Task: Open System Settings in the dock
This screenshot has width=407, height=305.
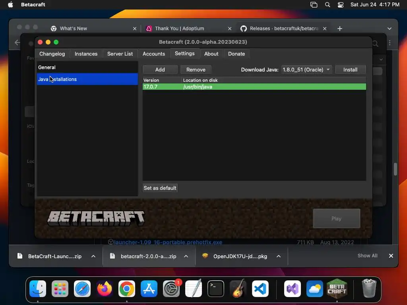Action: pos(171,289)
